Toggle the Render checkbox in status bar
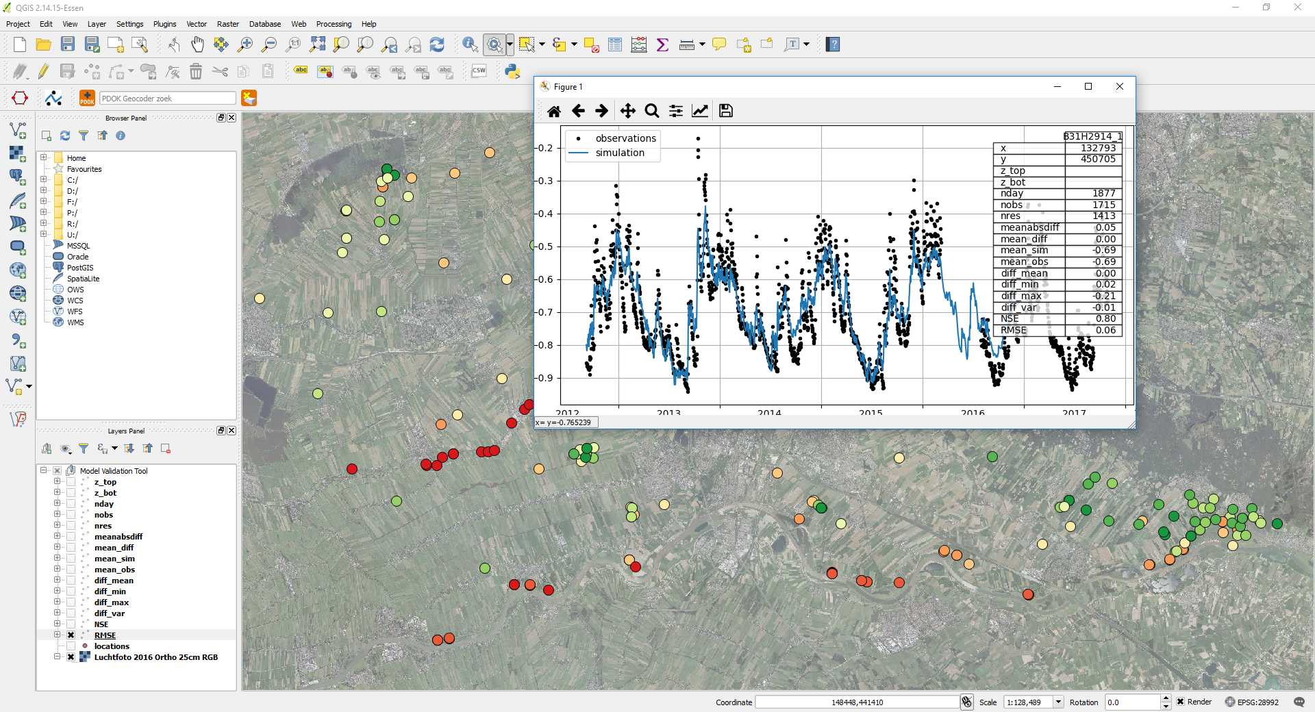This screenshot has height=712, width=1315. tap(1181, 702)
